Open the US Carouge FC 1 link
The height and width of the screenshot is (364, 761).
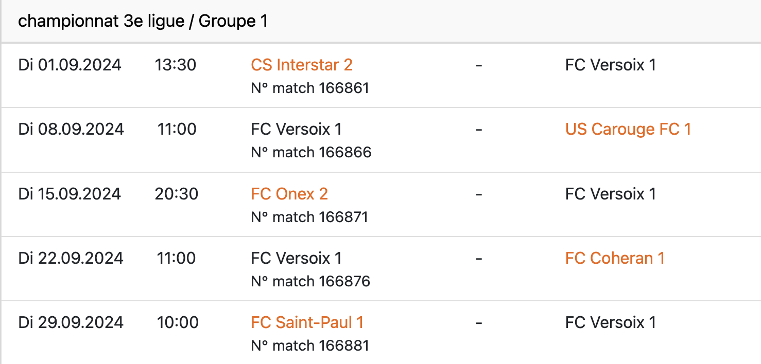point(628,130)
